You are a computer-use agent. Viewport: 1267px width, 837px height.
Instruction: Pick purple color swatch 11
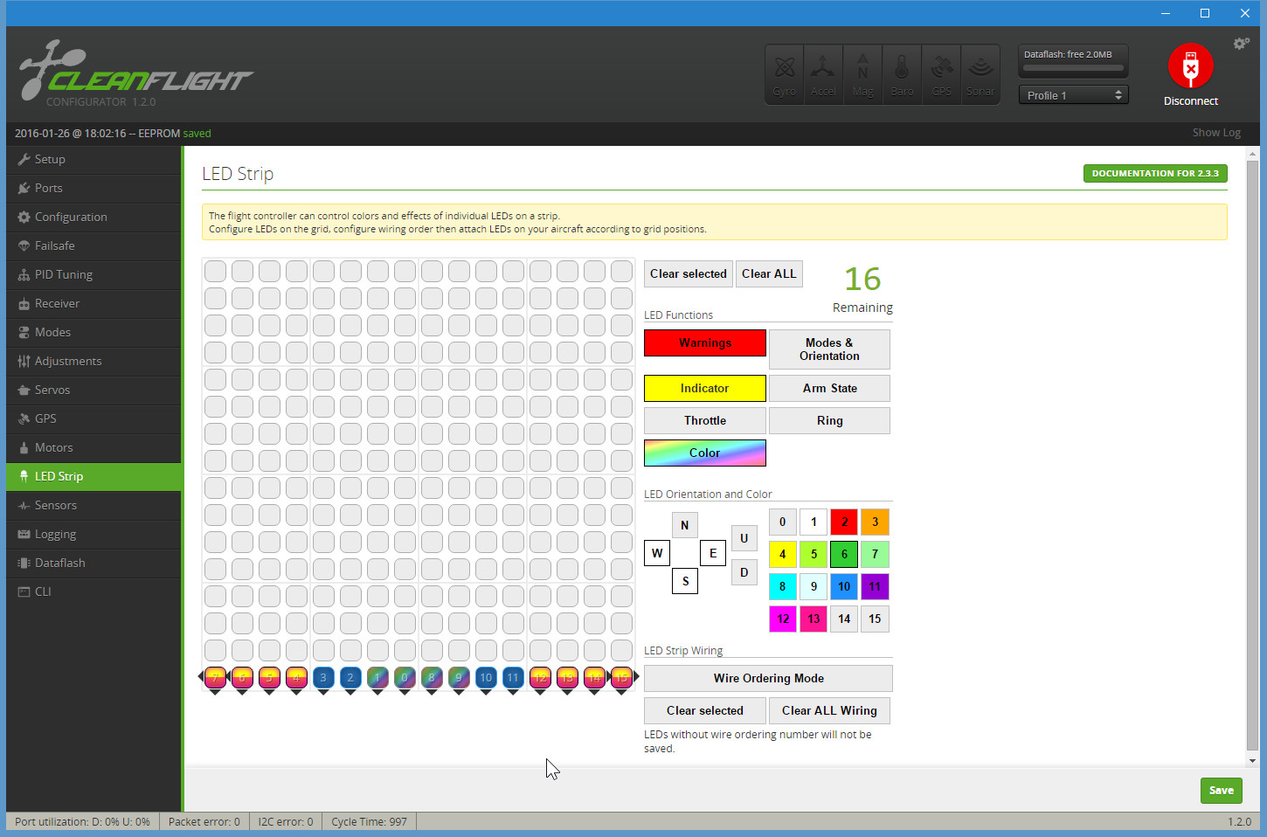tap(875, 586)
